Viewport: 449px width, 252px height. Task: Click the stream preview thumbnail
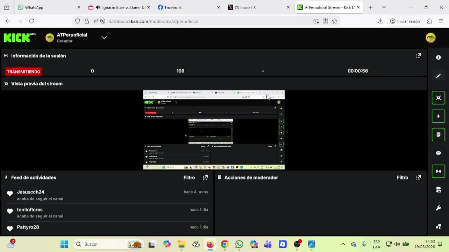coord(214,130)
